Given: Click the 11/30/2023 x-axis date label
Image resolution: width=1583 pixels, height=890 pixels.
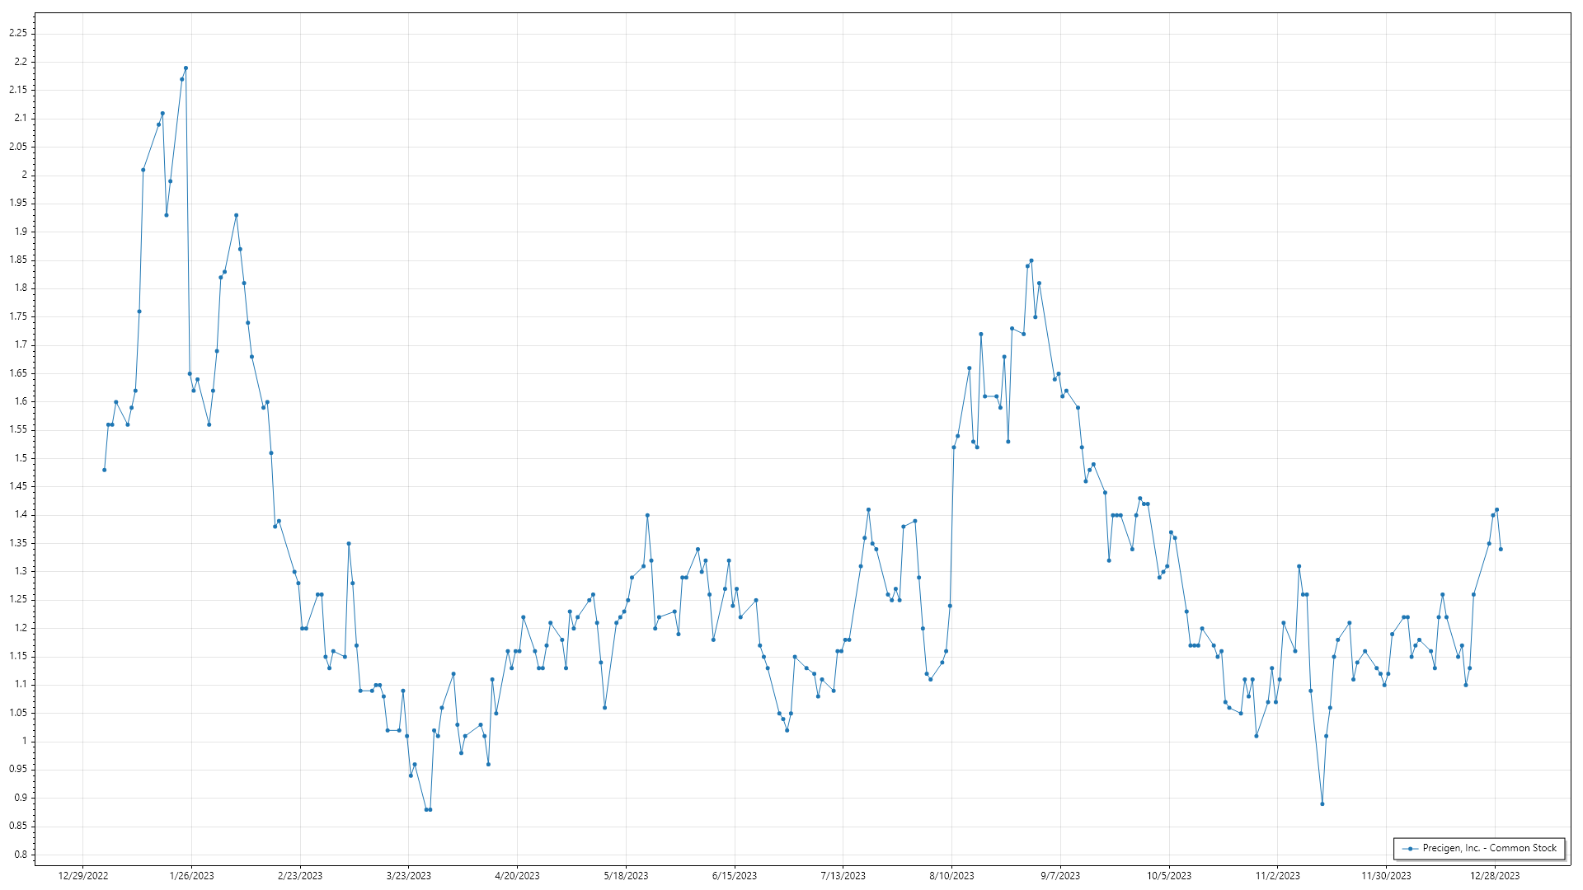Looking at the screenshot, I should (x=1386, y=876).
